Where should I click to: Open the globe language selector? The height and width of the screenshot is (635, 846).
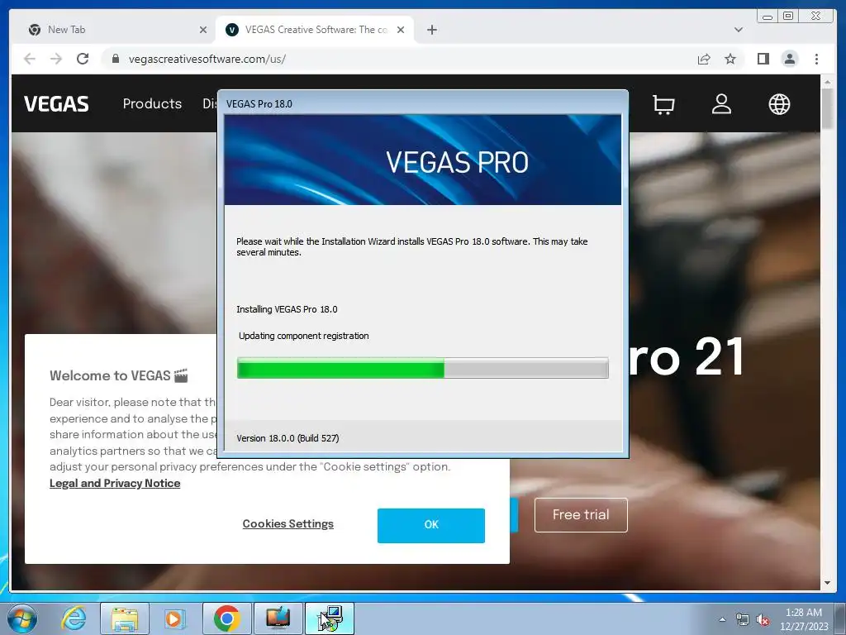[779, 104]
